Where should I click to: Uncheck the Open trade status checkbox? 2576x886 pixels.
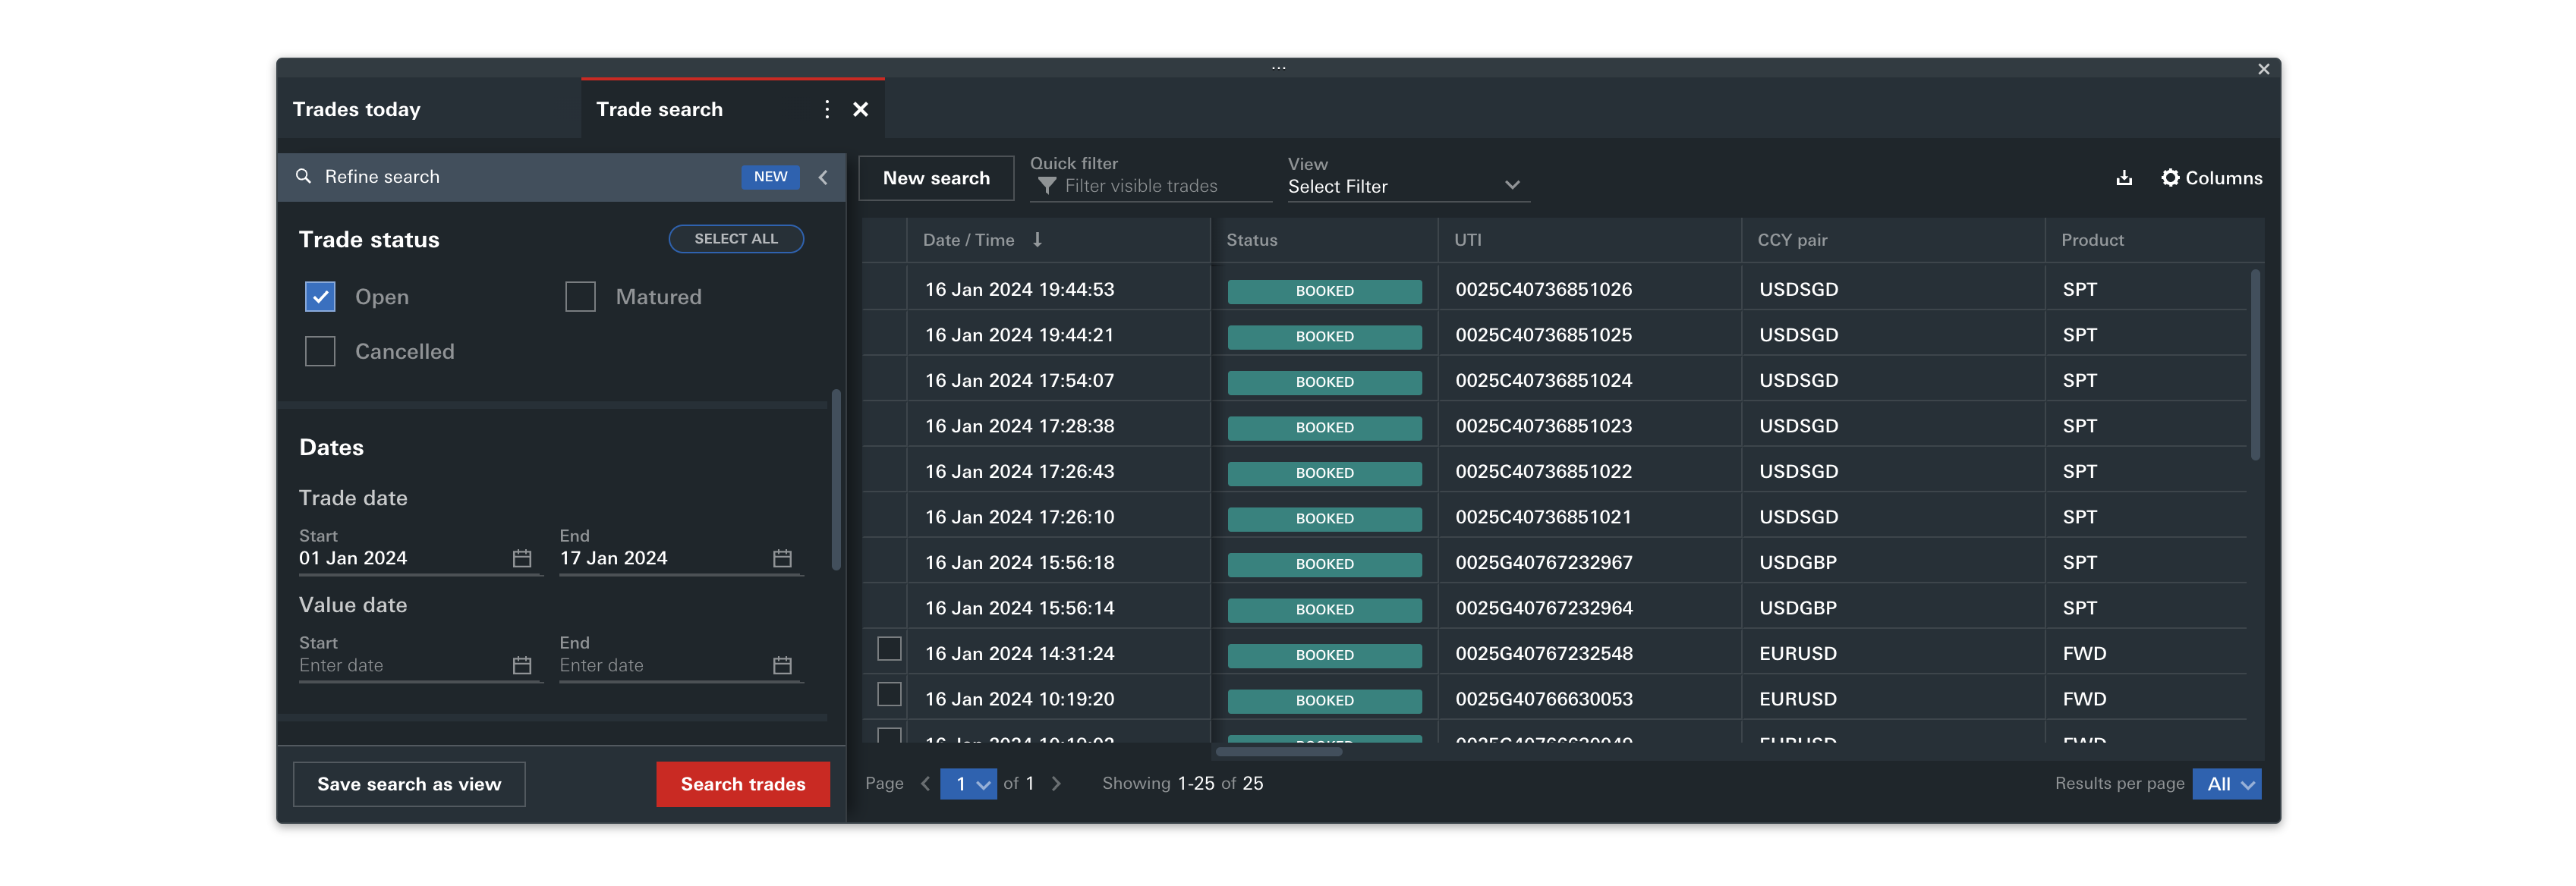point(319,296)
